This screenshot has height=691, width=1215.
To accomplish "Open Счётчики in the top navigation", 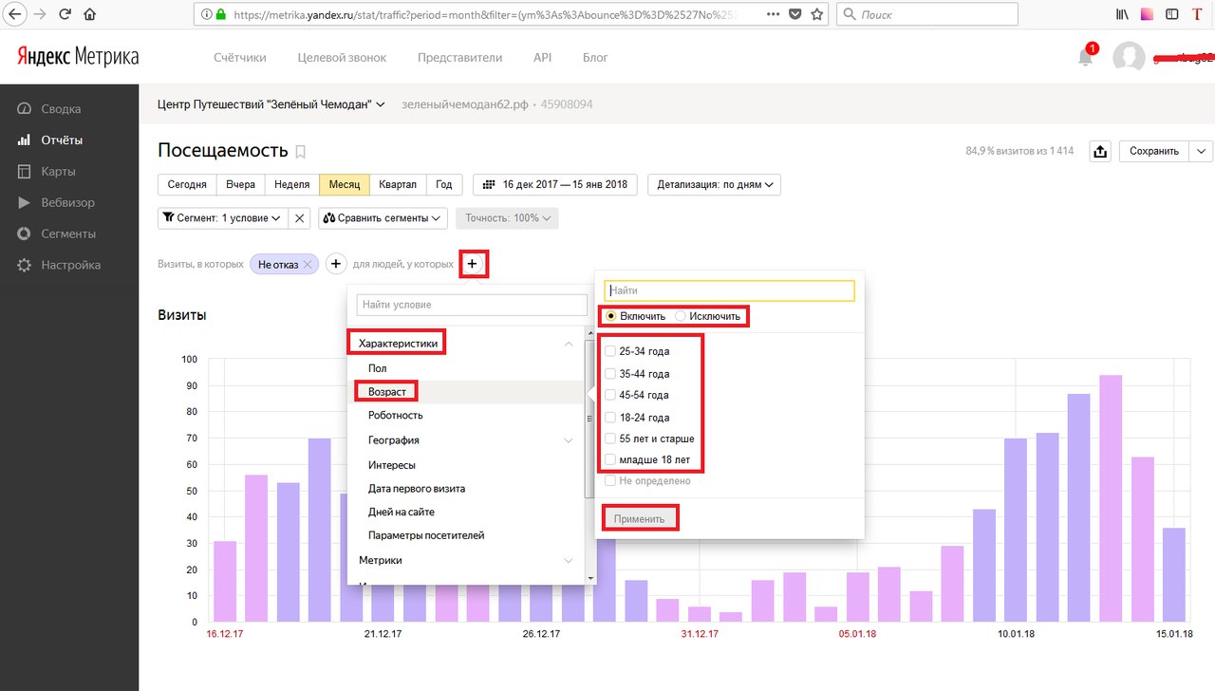I will pyautogui.click(x=240, y=57).
